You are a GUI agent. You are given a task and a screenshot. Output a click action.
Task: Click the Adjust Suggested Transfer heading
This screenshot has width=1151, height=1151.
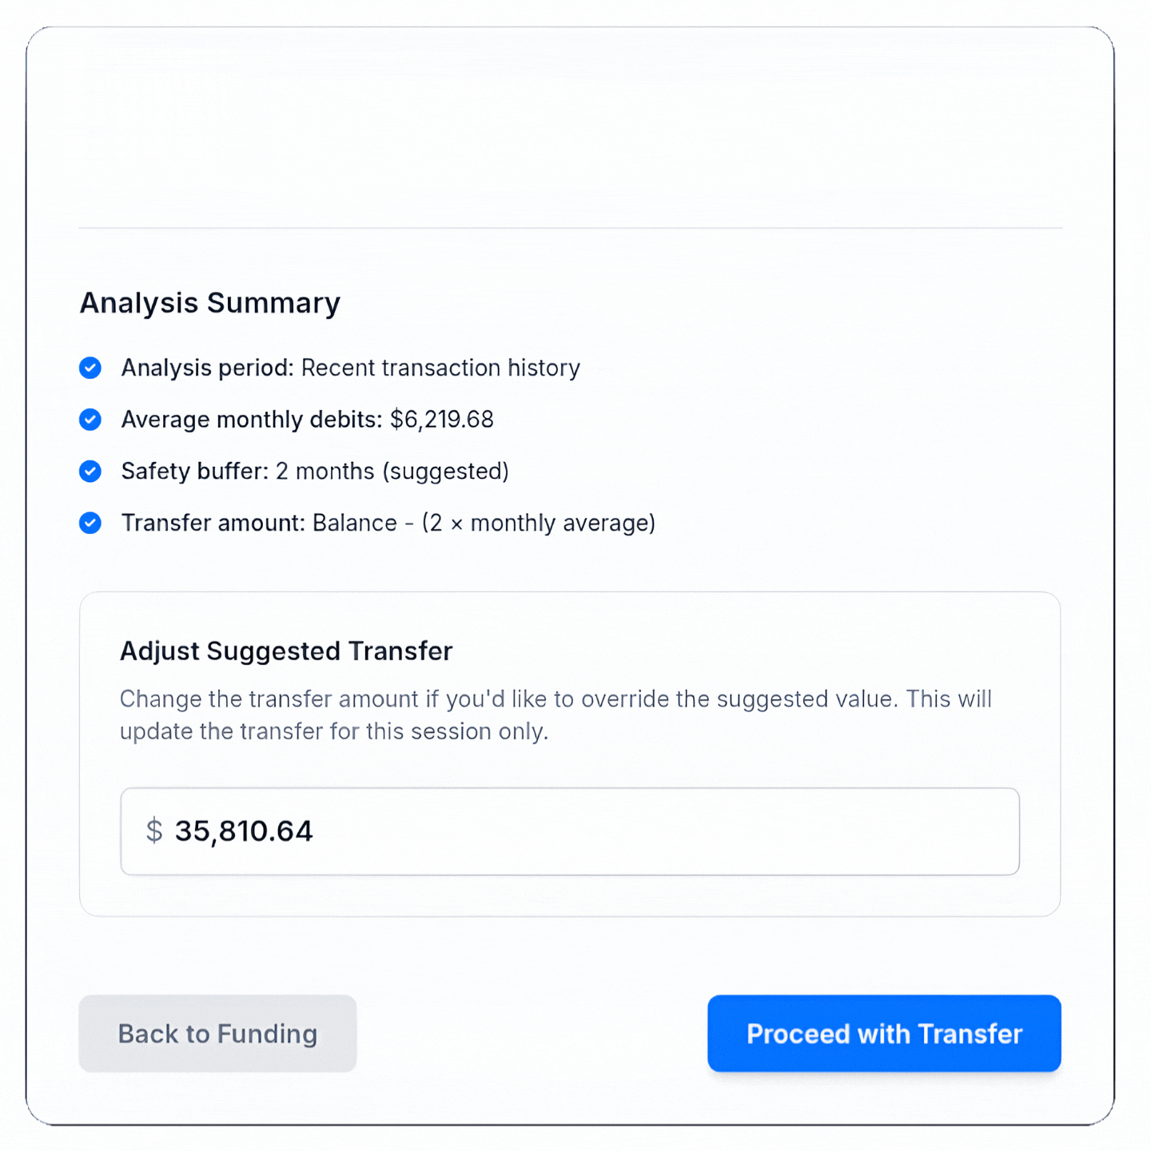point(285,651)
